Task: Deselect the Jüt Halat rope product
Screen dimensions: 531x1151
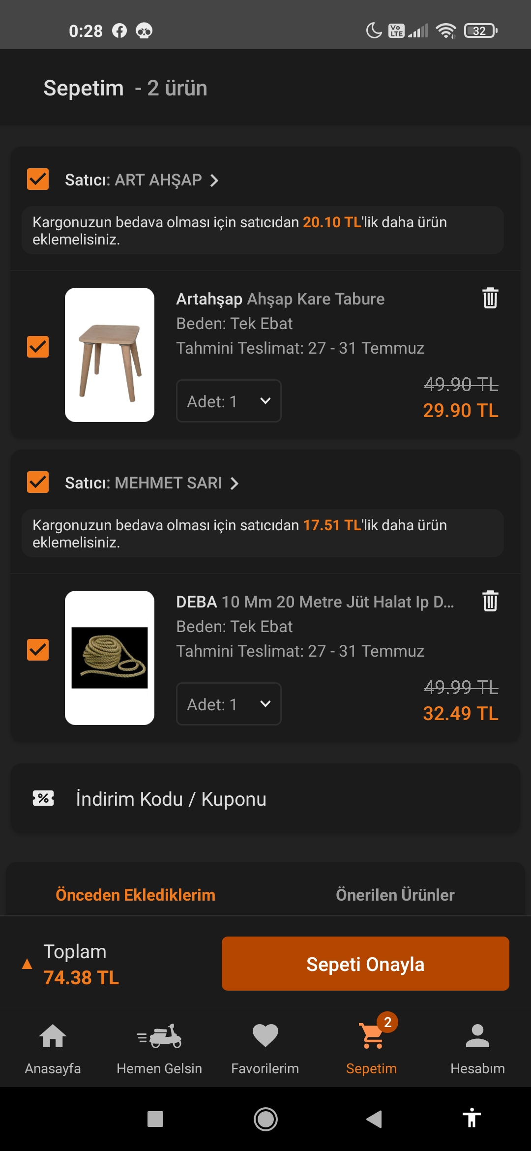Action: [x=38, y=650]
